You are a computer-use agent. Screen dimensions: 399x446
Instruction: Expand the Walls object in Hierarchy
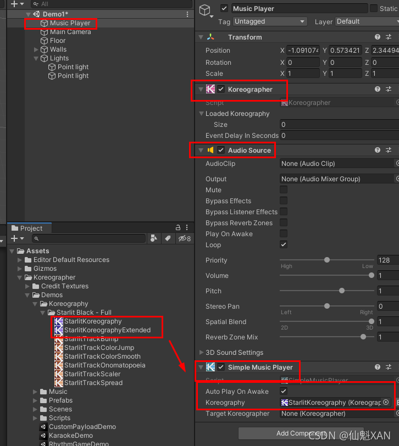point(36,49)
